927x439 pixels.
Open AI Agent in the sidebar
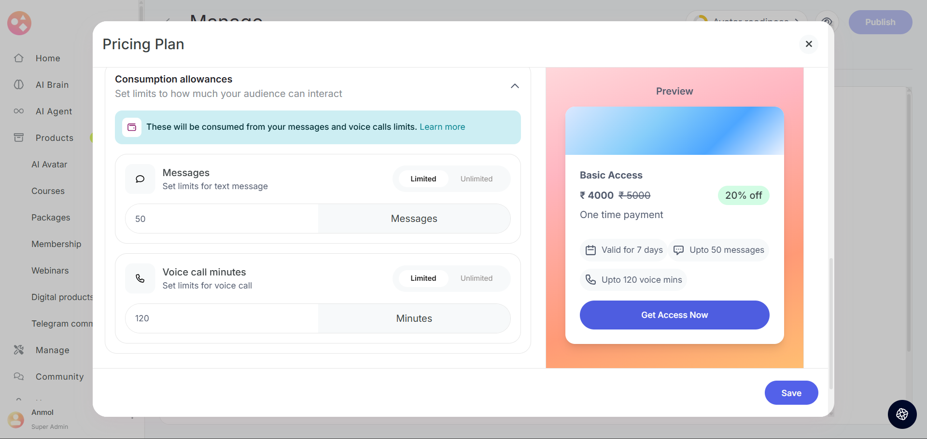54,111
